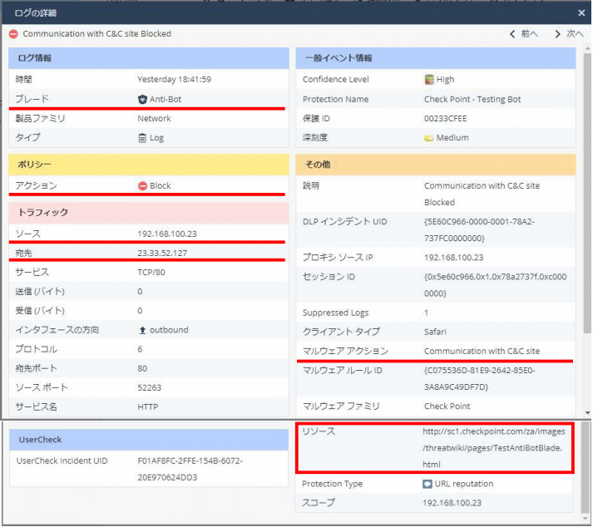
Task: Click the vertical scrollbar in upper pane
Action: tap(586, 208)
